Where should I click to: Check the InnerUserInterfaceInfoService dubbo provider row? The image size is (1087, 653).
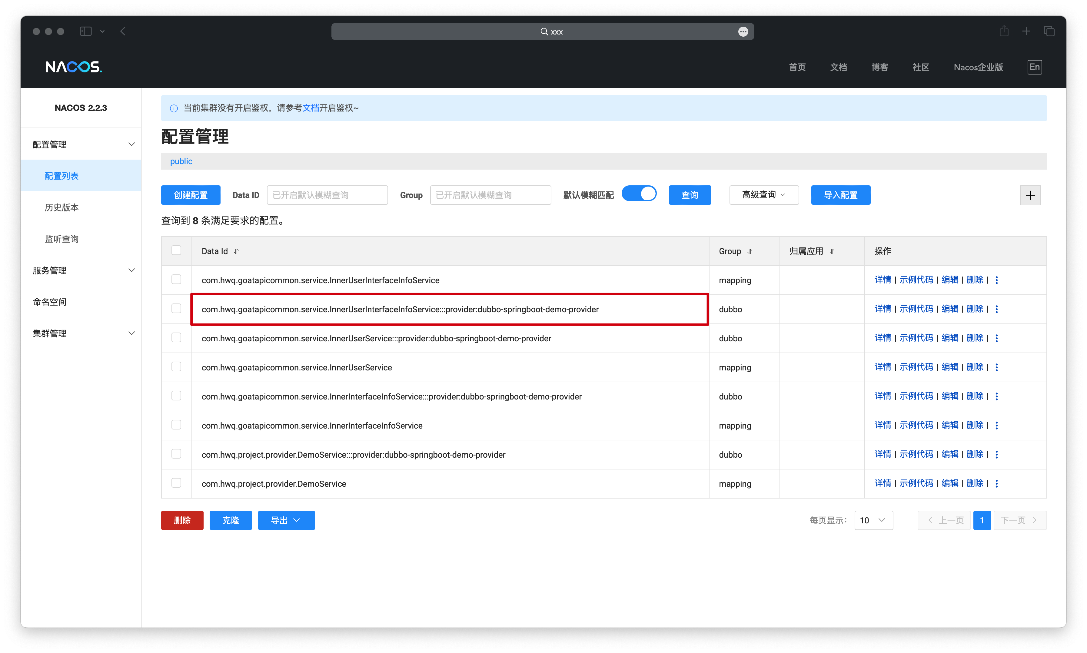click(x=177, y=308)
